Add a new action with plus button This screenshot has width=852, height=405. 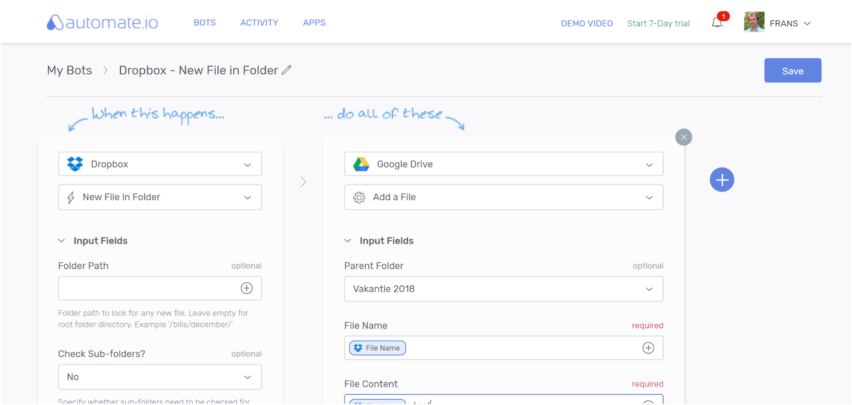coord(722,180)
